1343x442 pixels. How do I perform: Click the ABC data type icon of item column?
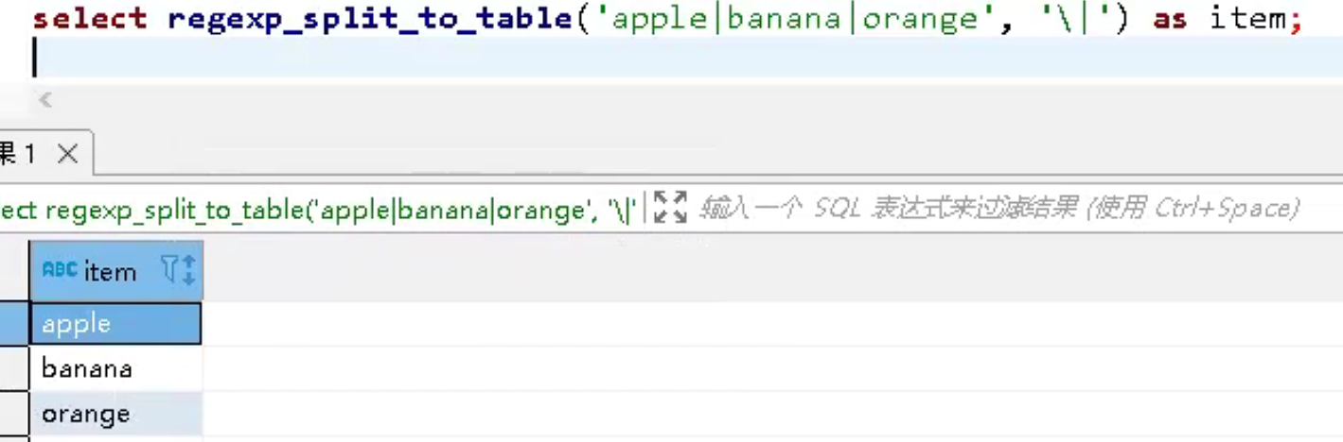(x=60, y=270)
